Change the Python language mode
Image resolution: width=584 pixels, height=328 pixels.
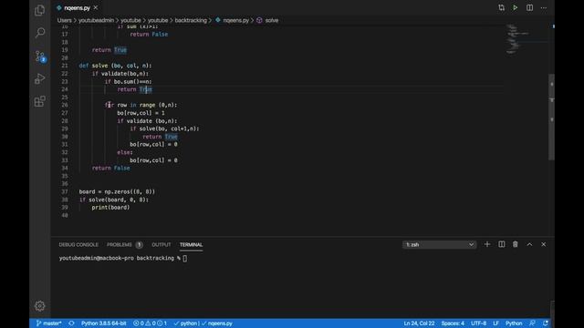(514, 323)
